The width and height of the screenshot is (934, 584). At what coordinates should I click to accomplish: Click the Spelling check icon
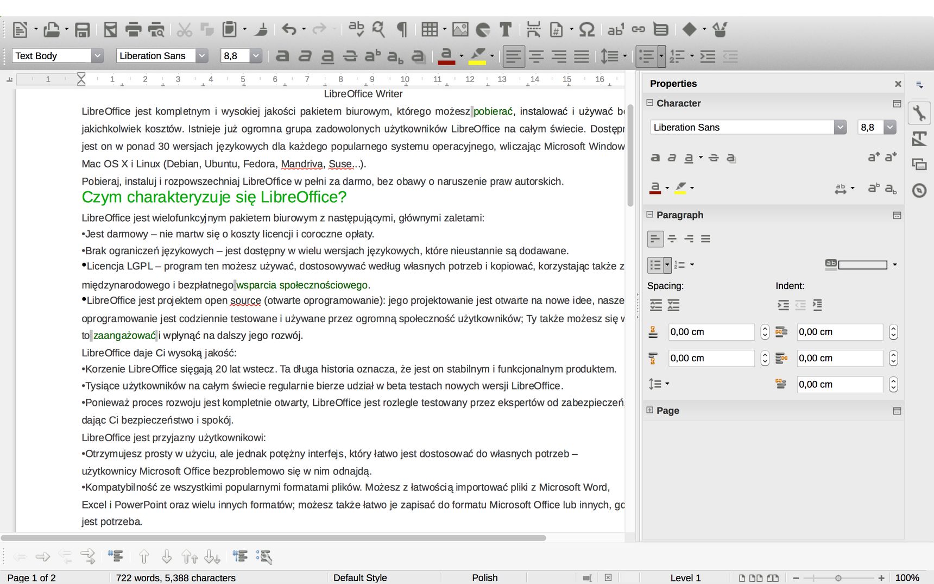(356, 29)
